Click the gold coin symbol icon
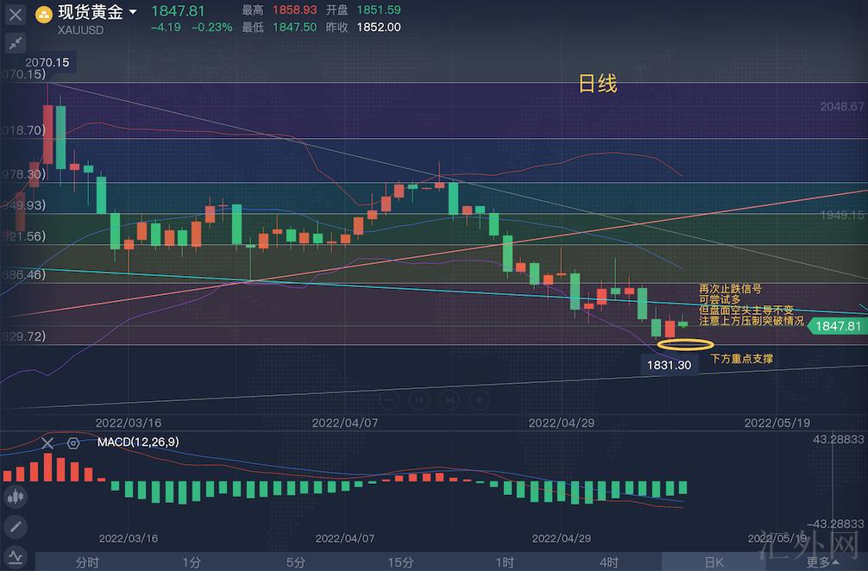Screen dimensions: 868x571 pyautogui.click(x=43, y=13)
